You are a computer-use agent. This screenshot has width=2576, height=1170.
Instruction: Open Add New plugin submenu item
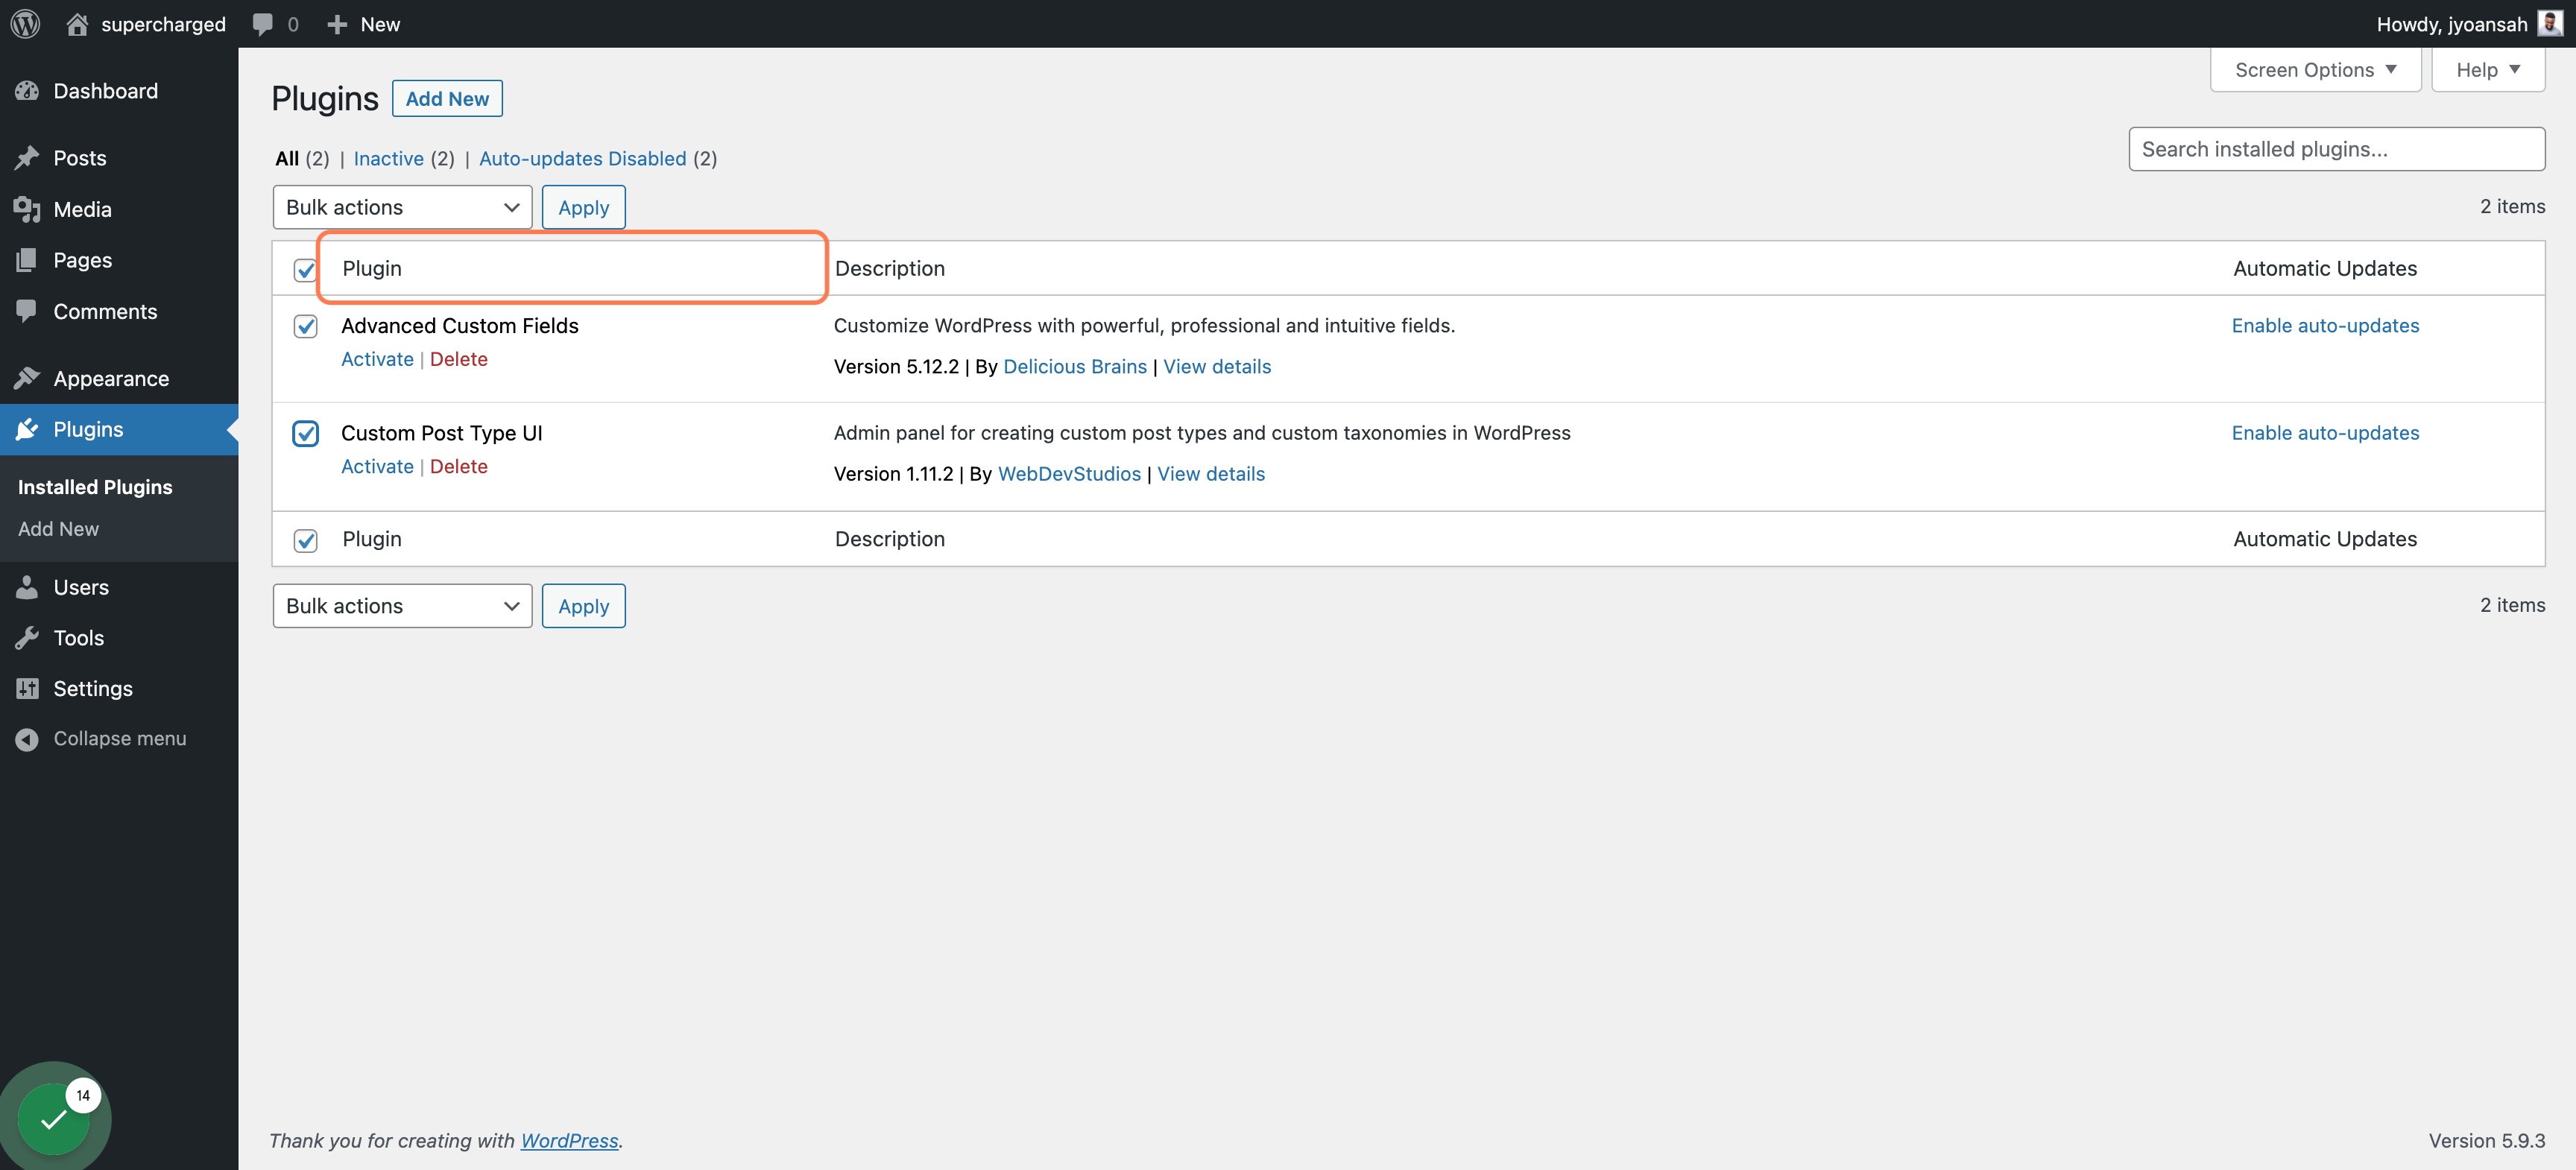pos(58,529)
